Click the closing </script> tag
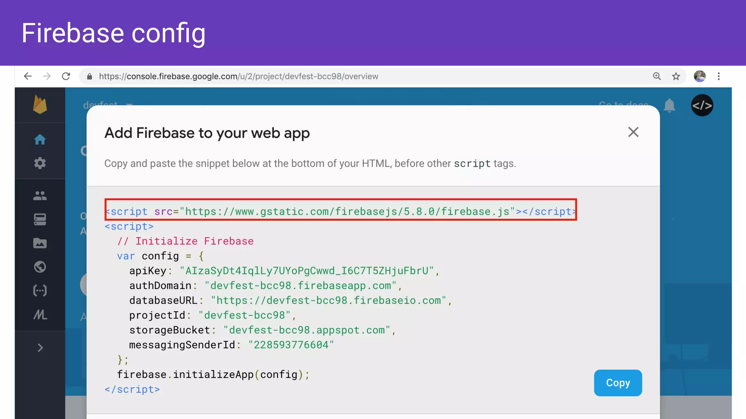 click(132, 390)
